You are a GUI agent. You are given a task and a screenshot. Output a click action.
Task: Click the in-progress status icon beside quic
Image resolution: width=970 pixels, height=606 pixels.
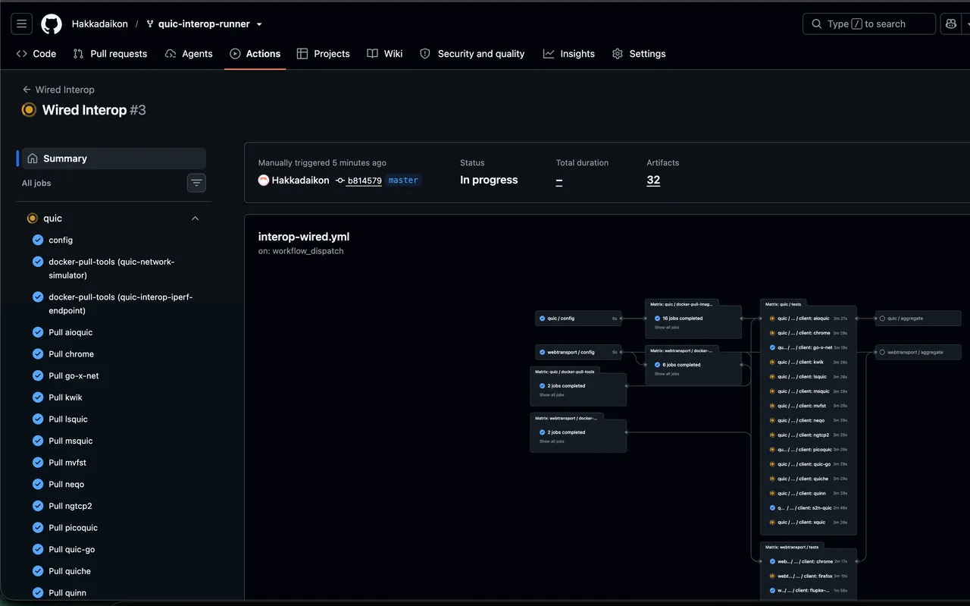coord(32,218)
